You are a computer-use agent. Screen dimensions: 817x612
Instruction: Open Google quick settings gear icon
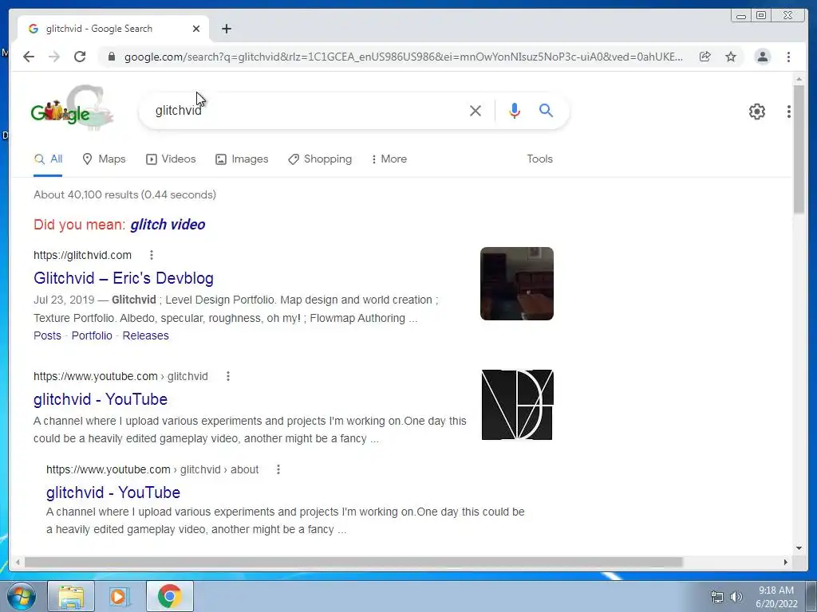pos(756,112)
